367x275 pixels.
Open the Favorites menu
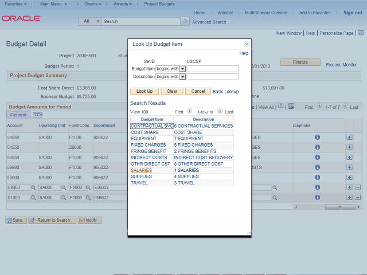tap(16, 4)
